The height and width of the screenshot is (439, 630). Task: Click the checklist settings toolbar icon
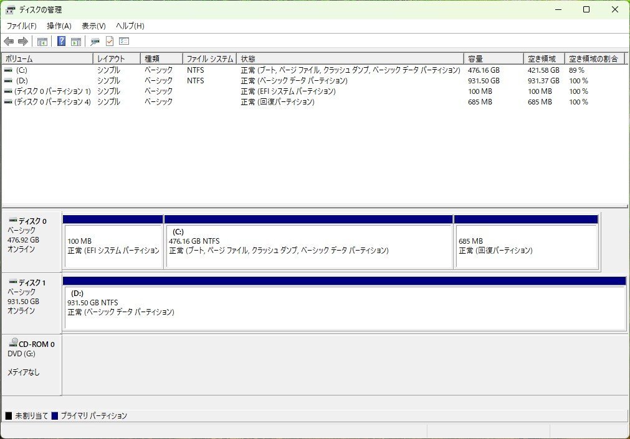click(x=124, y=41)
